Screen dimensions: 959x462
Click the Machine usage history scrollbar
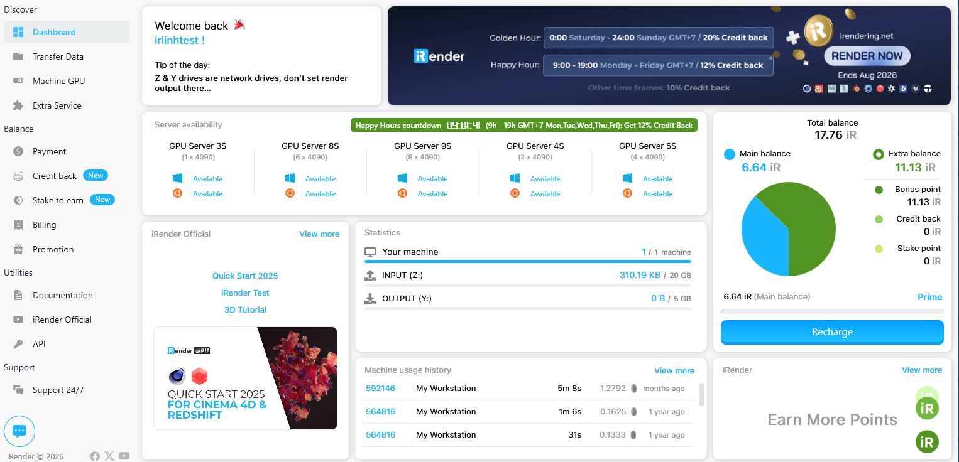[701, 395]
